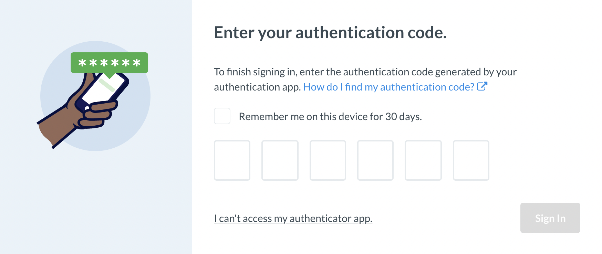Follow the 'I can't access my authenticator app' link

293,219
